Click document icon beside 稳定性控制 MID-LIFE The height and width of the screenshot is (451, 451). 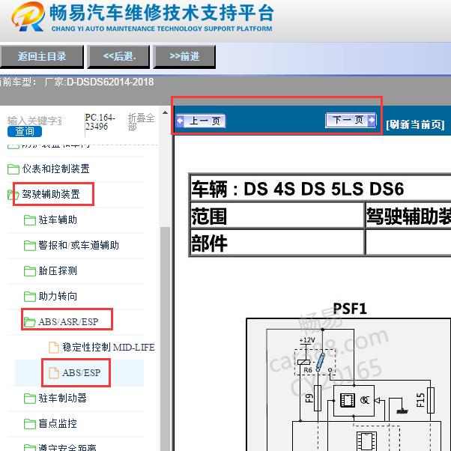[x=54, y=347]
